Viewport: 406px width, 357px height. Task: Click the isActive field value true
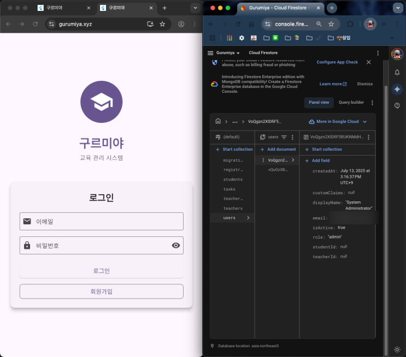click(x=342, y=228)
